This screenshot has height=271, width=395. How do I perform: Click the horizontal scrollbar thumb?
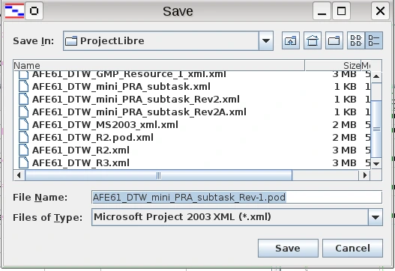click(x=158, y=175)
